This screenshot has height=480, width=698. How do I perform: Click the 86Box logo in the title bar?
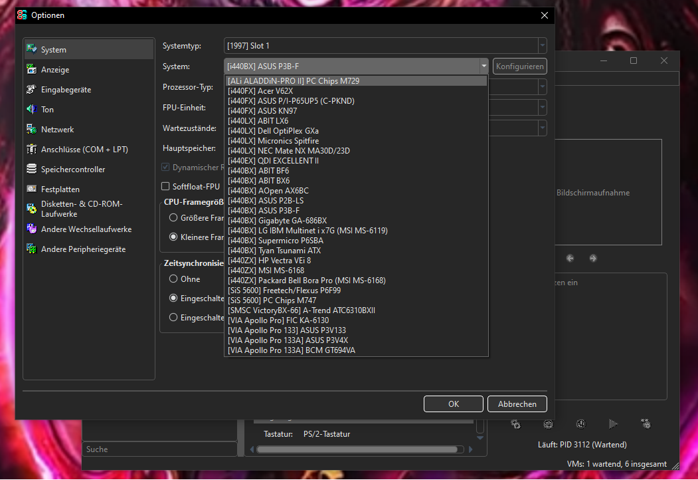[21, 15]
